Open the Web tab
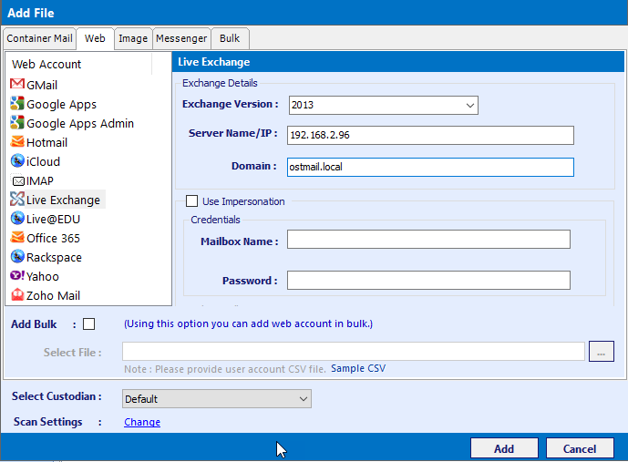This screenshot has height=462, width=628. point(95,38)
